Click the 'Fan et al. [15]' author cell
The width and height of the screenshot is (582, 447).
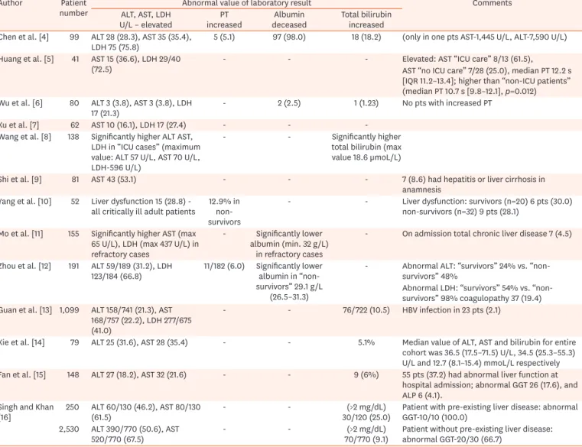tap(23, 374)
